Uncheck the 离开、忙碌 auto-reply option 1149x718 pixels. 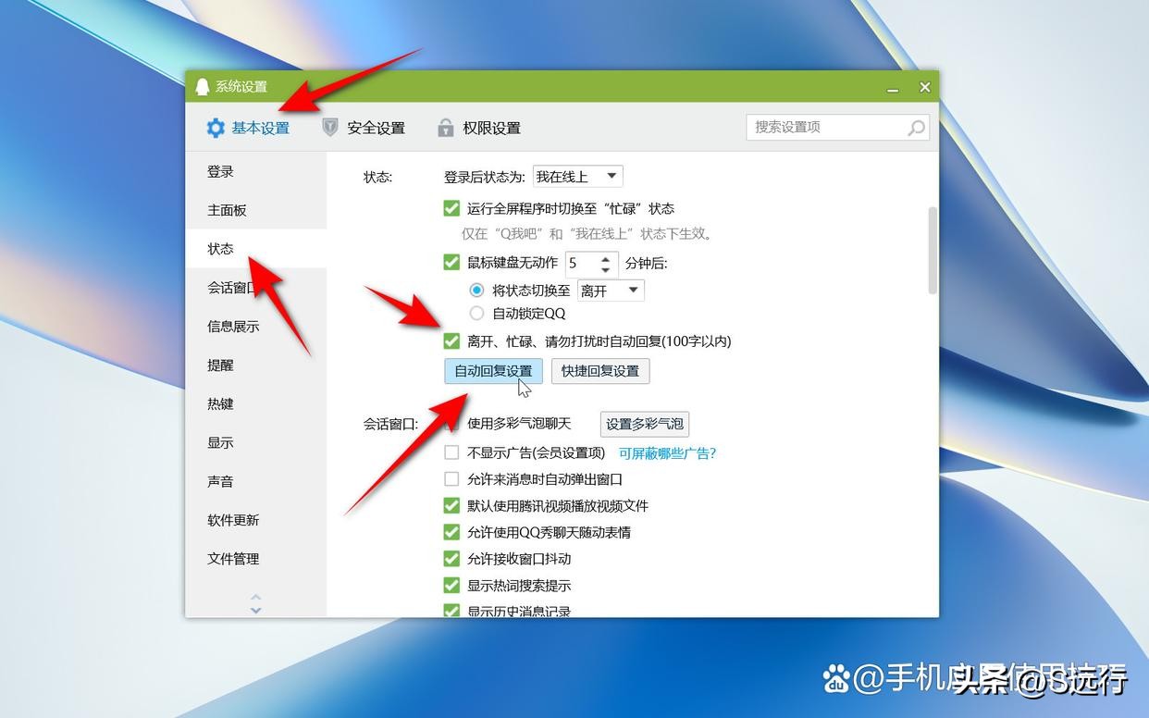coord(451,340)
